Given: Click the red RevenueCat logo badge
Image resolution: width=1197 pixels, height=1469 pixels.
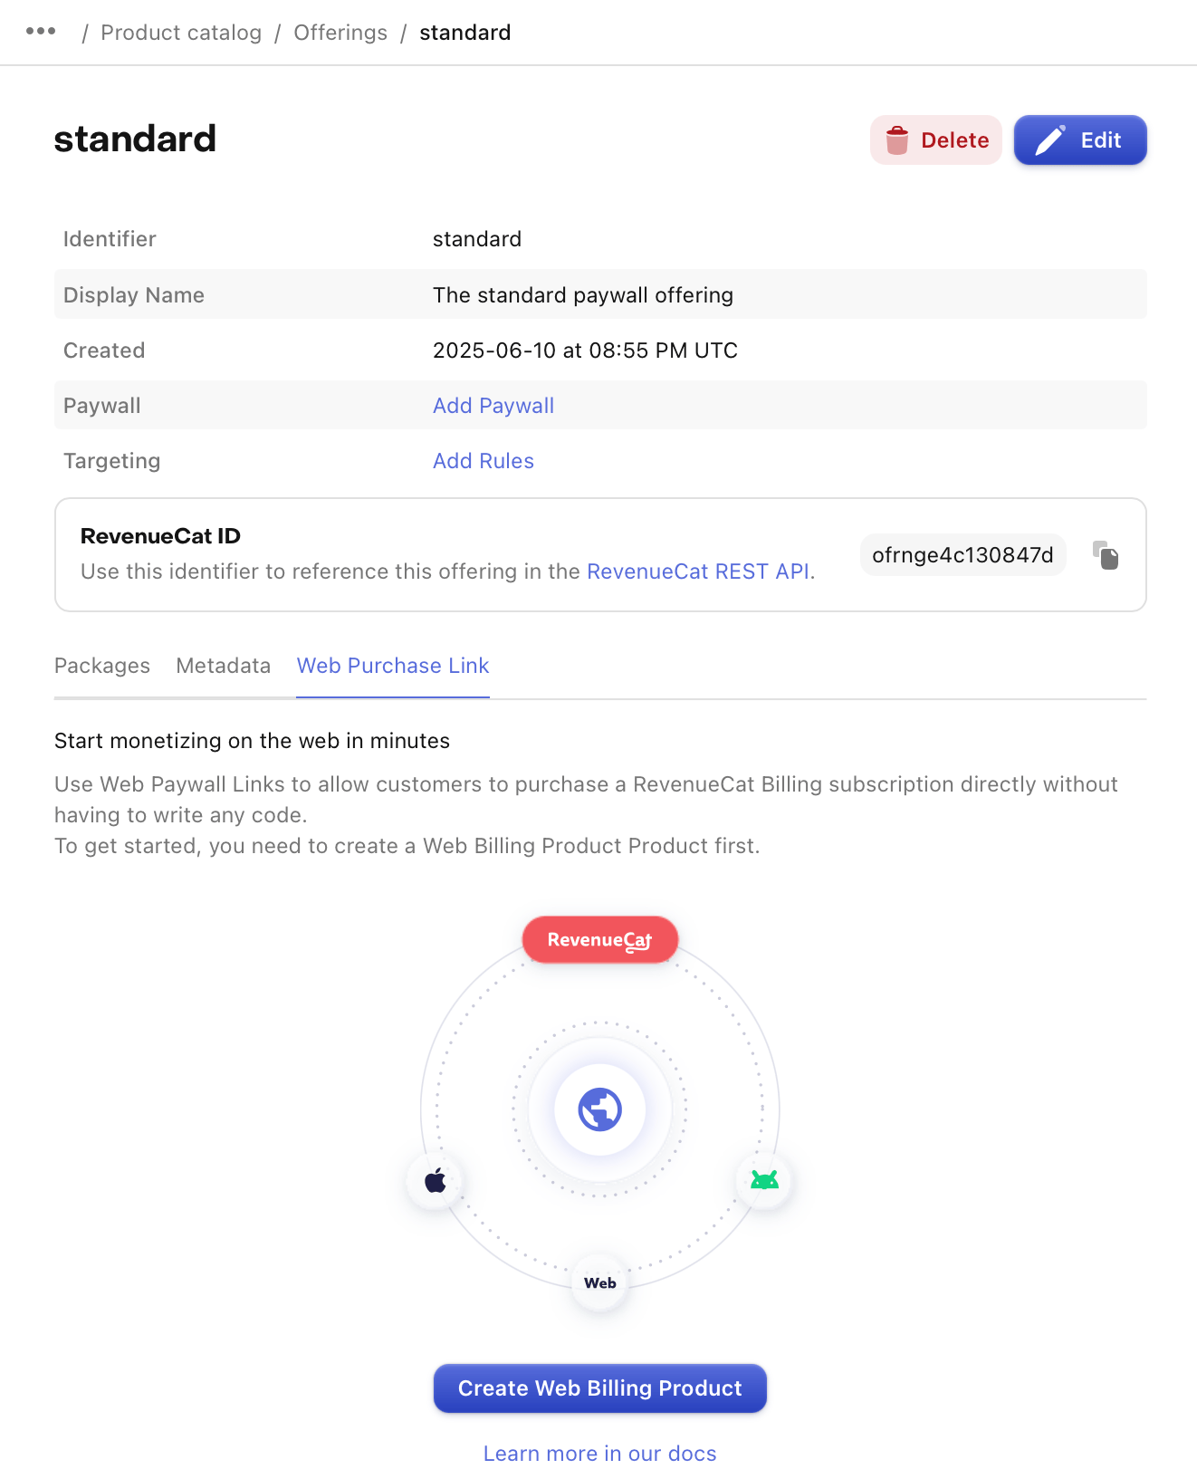Looking at the screenshot, I should [x=600, y=940].
